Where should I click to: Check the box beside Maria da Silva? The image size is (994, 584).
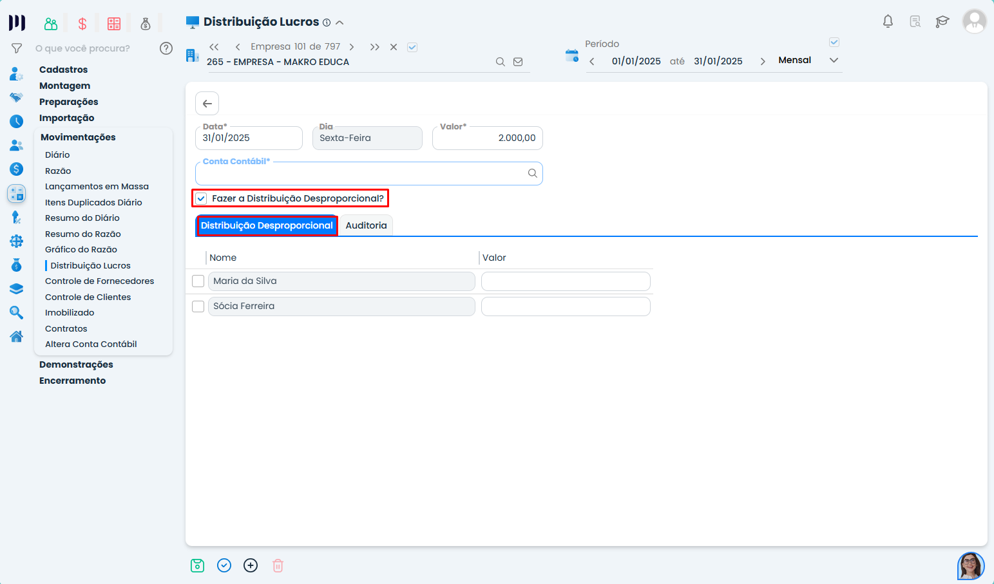click(x=198, y=281)
